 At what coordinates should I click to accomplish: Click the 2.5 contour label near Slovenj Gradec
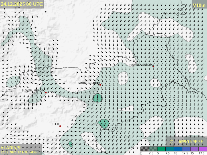77,92
